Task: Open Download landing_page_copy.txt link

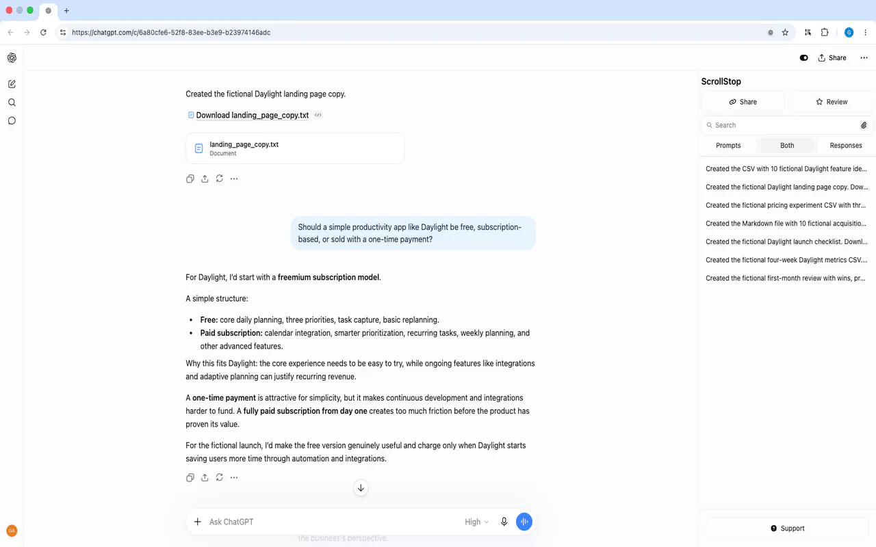Action: click(252, 115)
